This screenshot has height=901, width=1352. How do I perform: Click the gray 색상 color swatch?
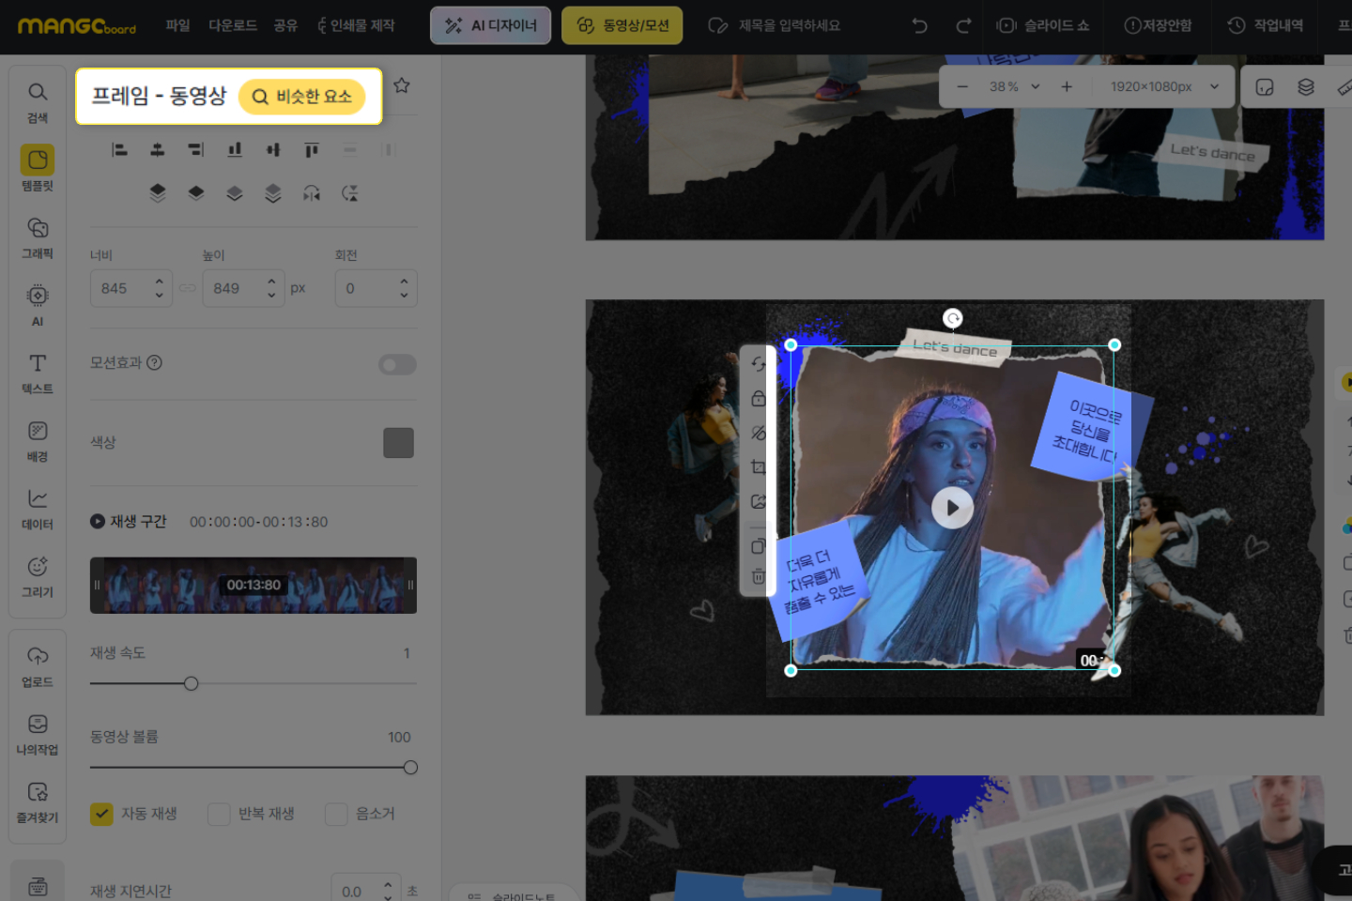click(398, 443)
